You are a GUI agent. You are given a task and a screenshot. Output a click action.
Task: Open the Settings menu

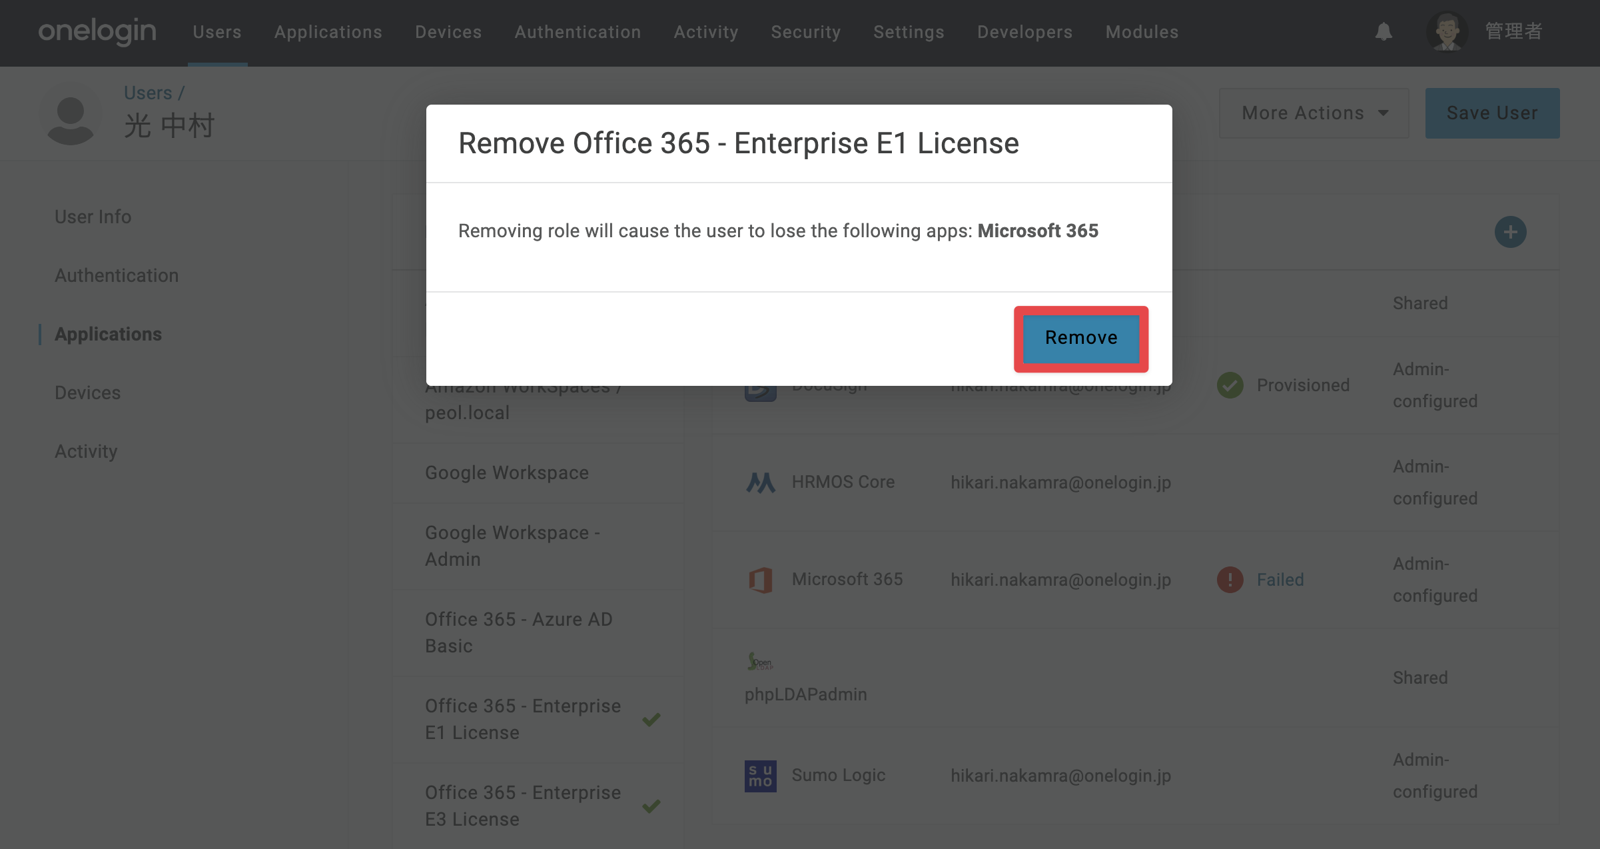coord(909,32)
